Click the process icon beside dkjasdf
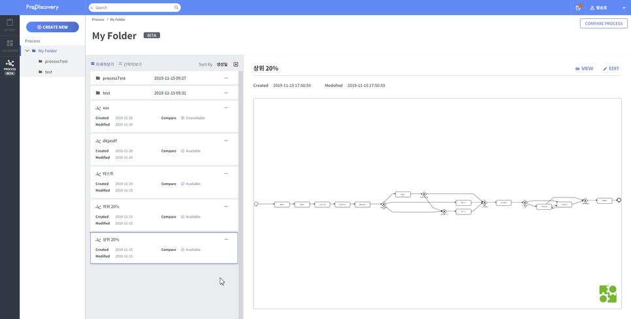 [x=98, y=141]
